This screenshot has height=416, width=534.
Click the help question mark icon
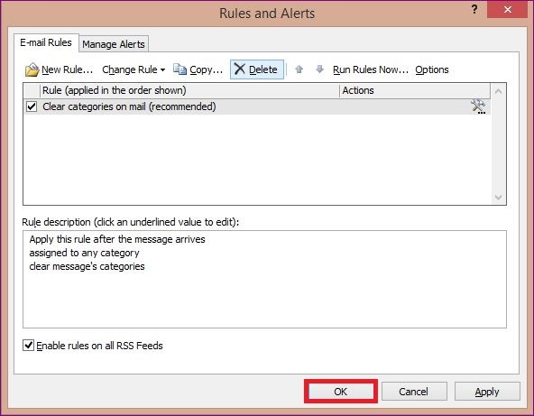click(474, 9)
